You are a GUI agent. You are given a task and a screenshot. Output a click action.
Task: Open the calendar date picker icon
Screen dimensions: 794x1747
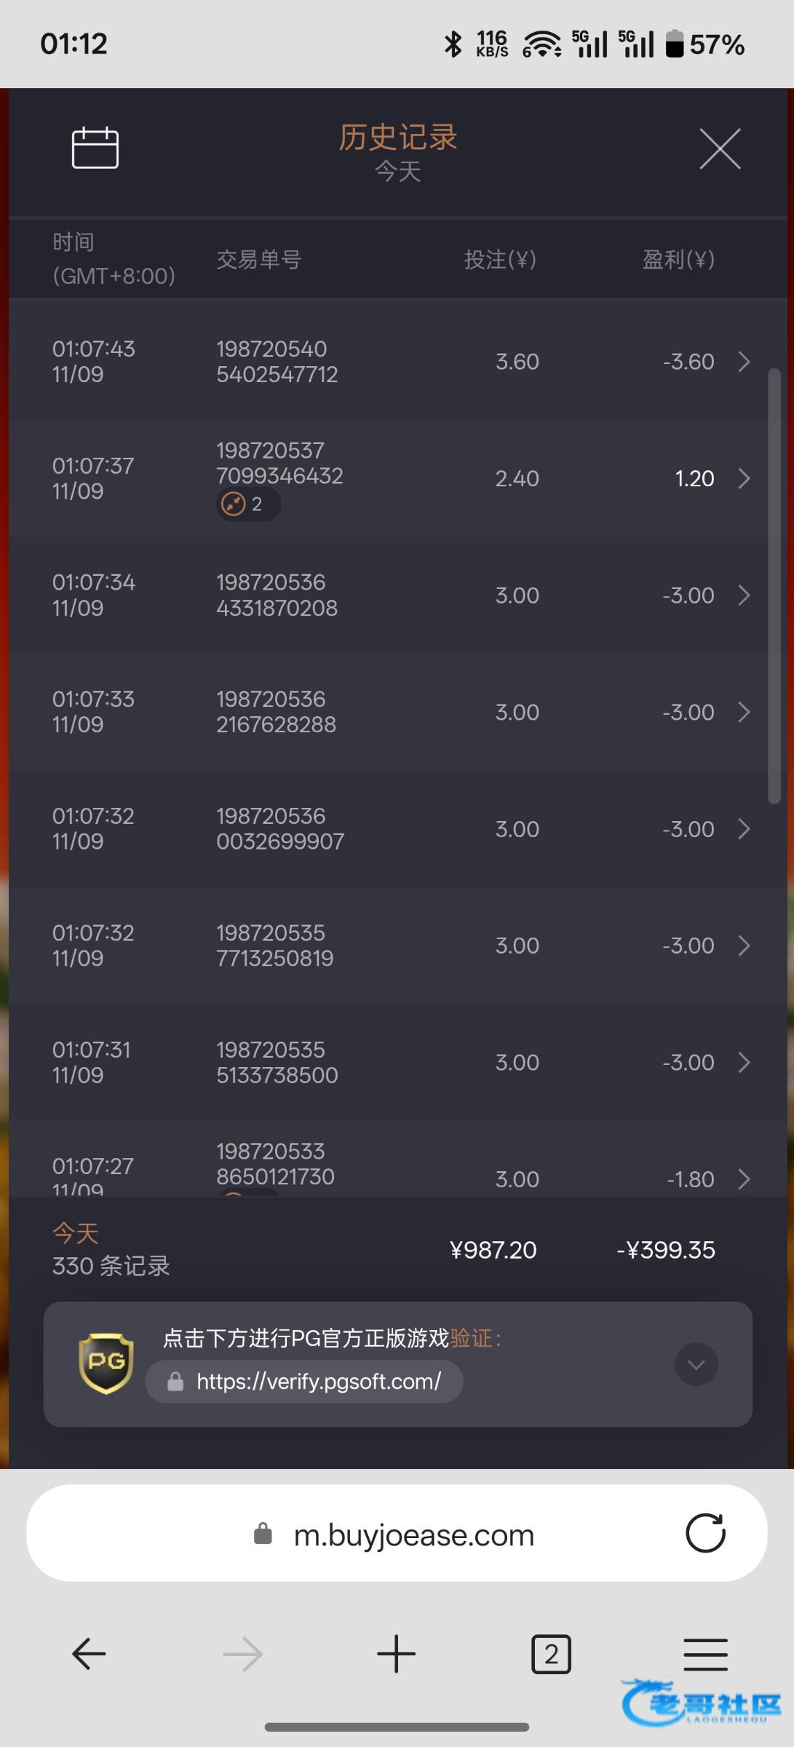(x=95, y=148)
